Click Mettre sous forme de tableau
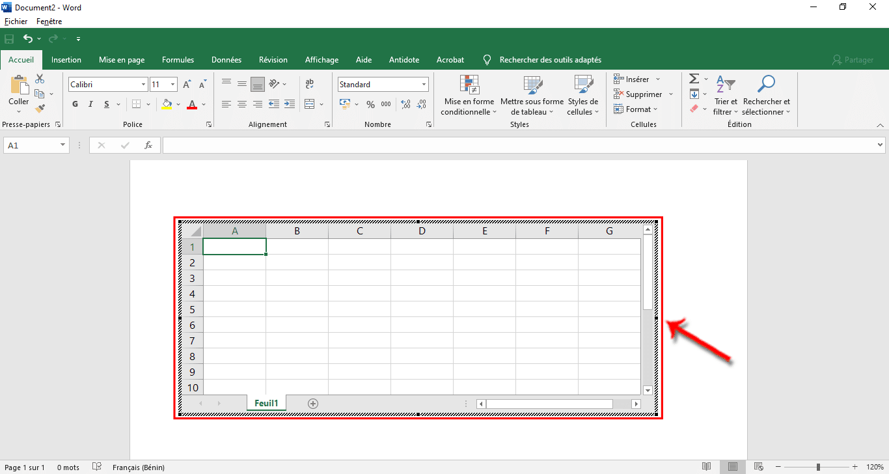This screenshot has width=889, height=474. click(x=532, y=95)
